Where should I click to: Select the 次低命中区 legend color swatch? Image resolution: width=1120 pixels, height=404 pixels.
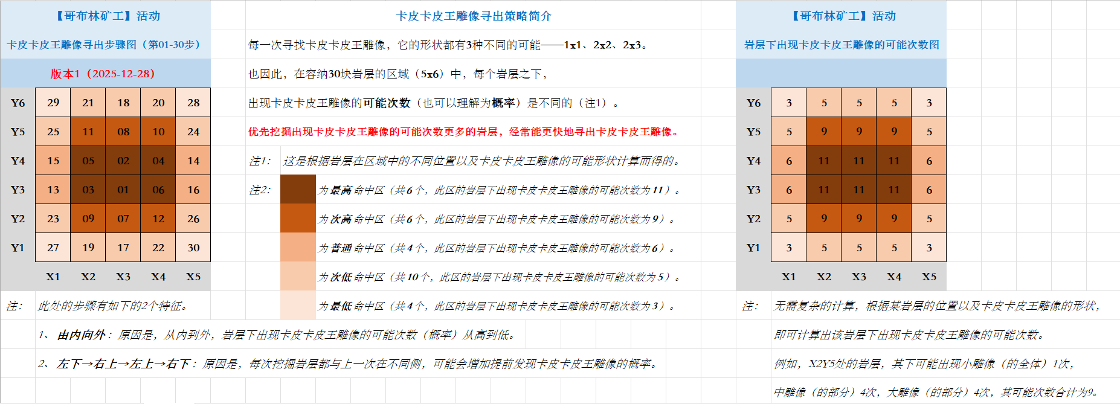298,277
